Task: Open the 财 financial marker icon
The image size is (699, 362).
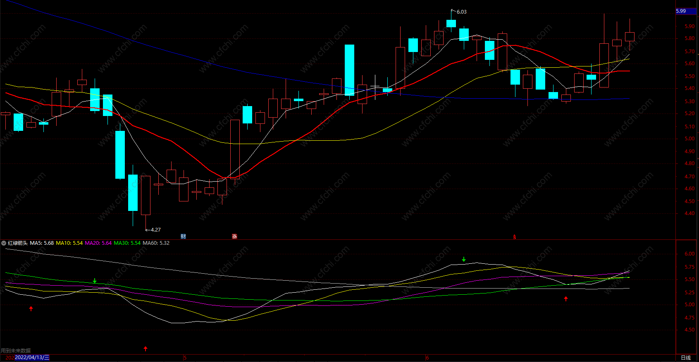Action: [x=184, y=237]
